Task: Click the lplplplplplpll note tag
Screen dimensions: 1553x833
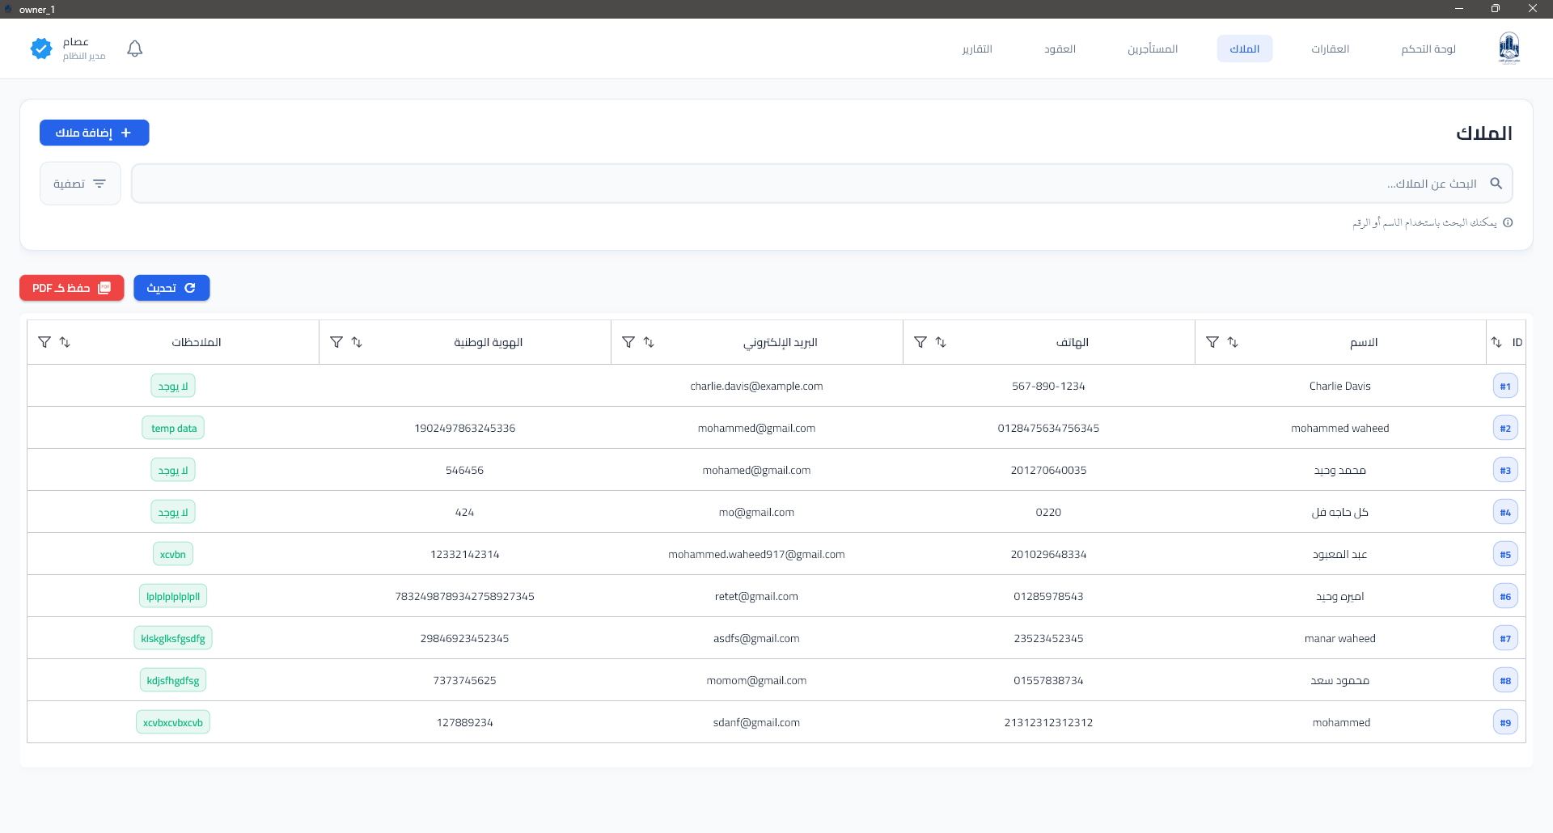Action: coord(173,596)
